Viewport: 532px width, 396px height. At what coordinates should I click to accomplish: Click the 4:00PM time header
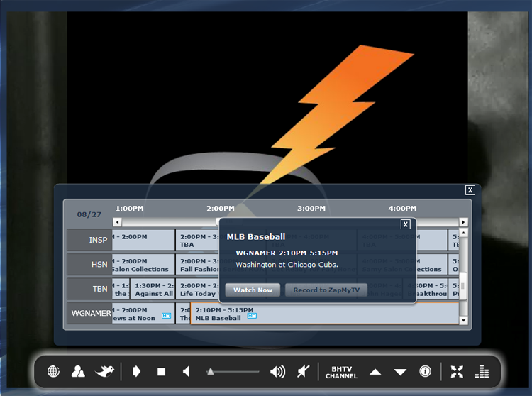pos(402,209)
